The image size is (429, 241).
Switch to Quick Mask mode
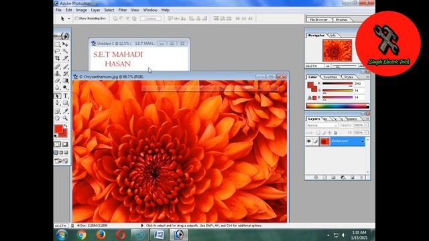click(65, 145)
